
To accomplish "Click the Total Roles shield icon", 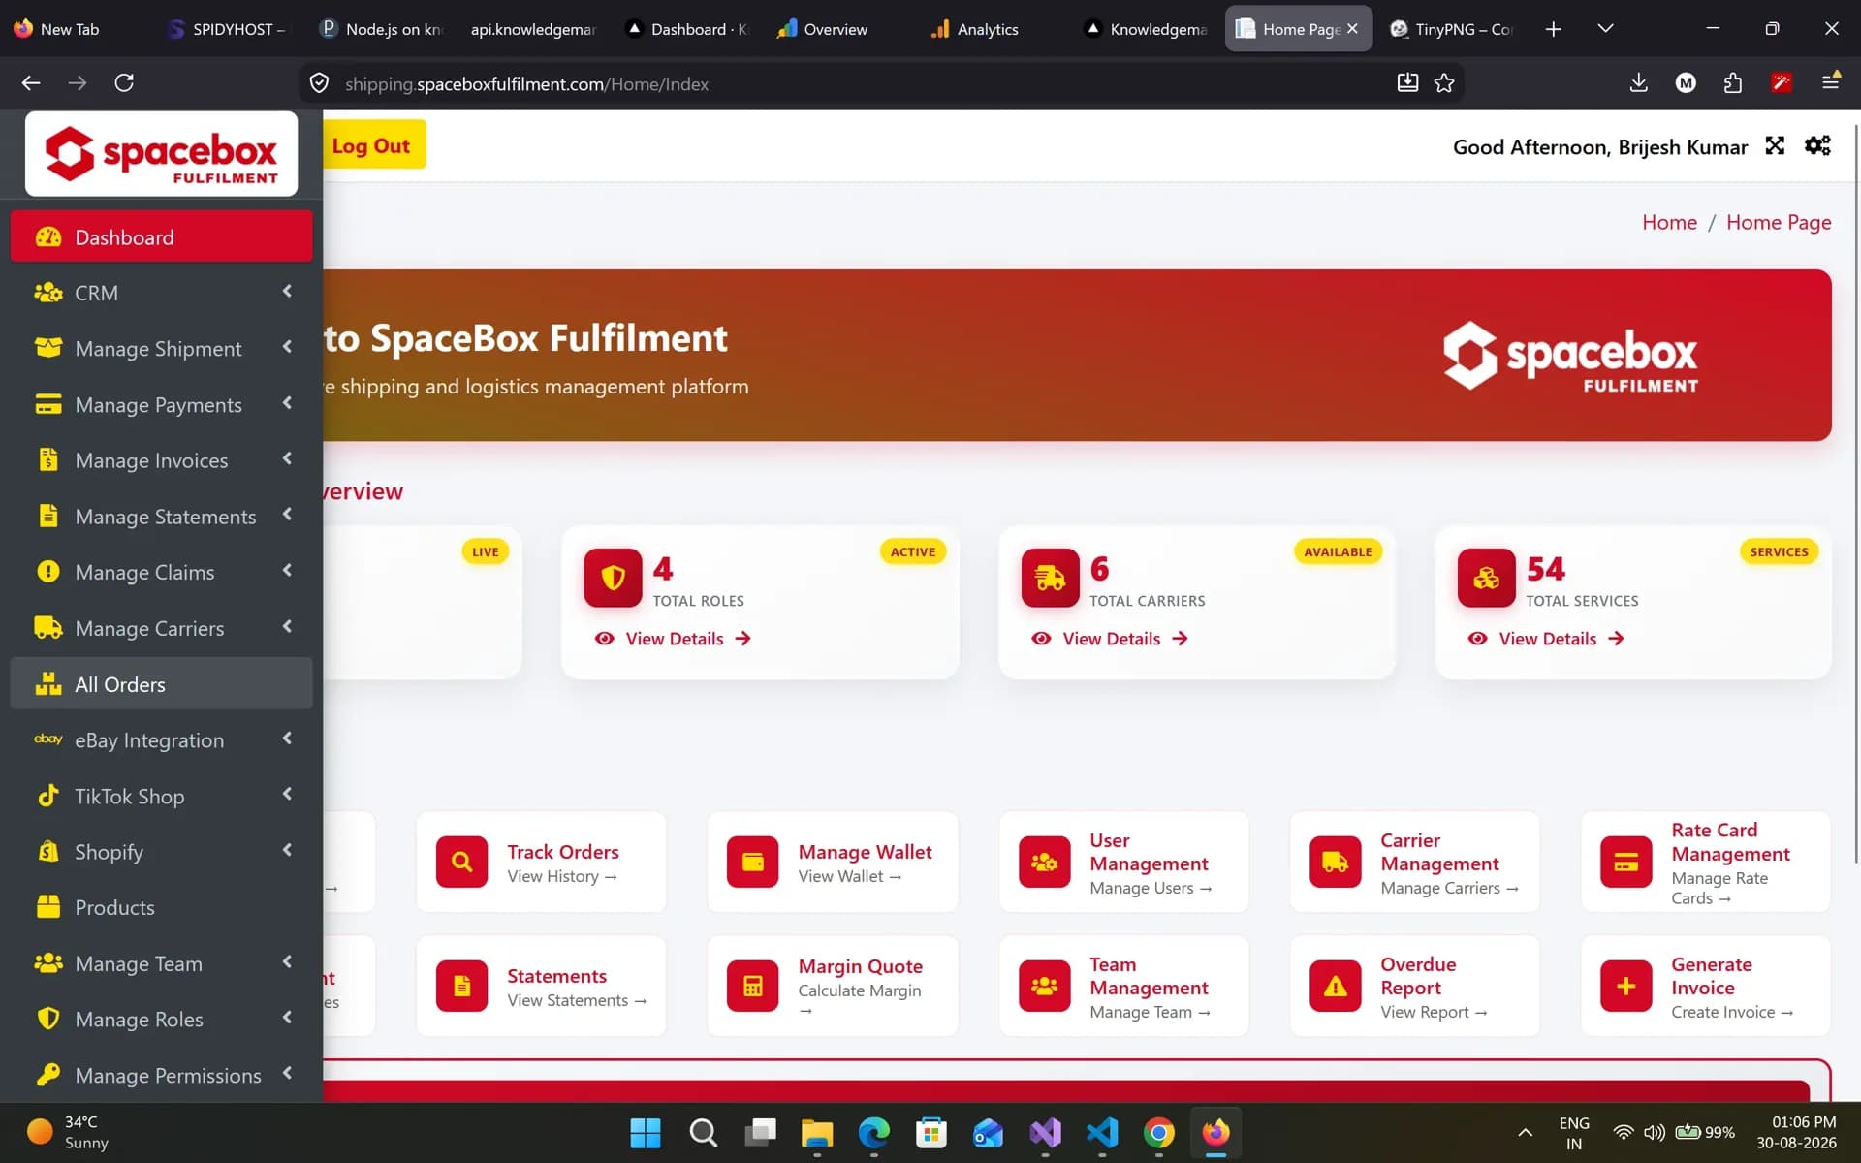I will [613, 579].
